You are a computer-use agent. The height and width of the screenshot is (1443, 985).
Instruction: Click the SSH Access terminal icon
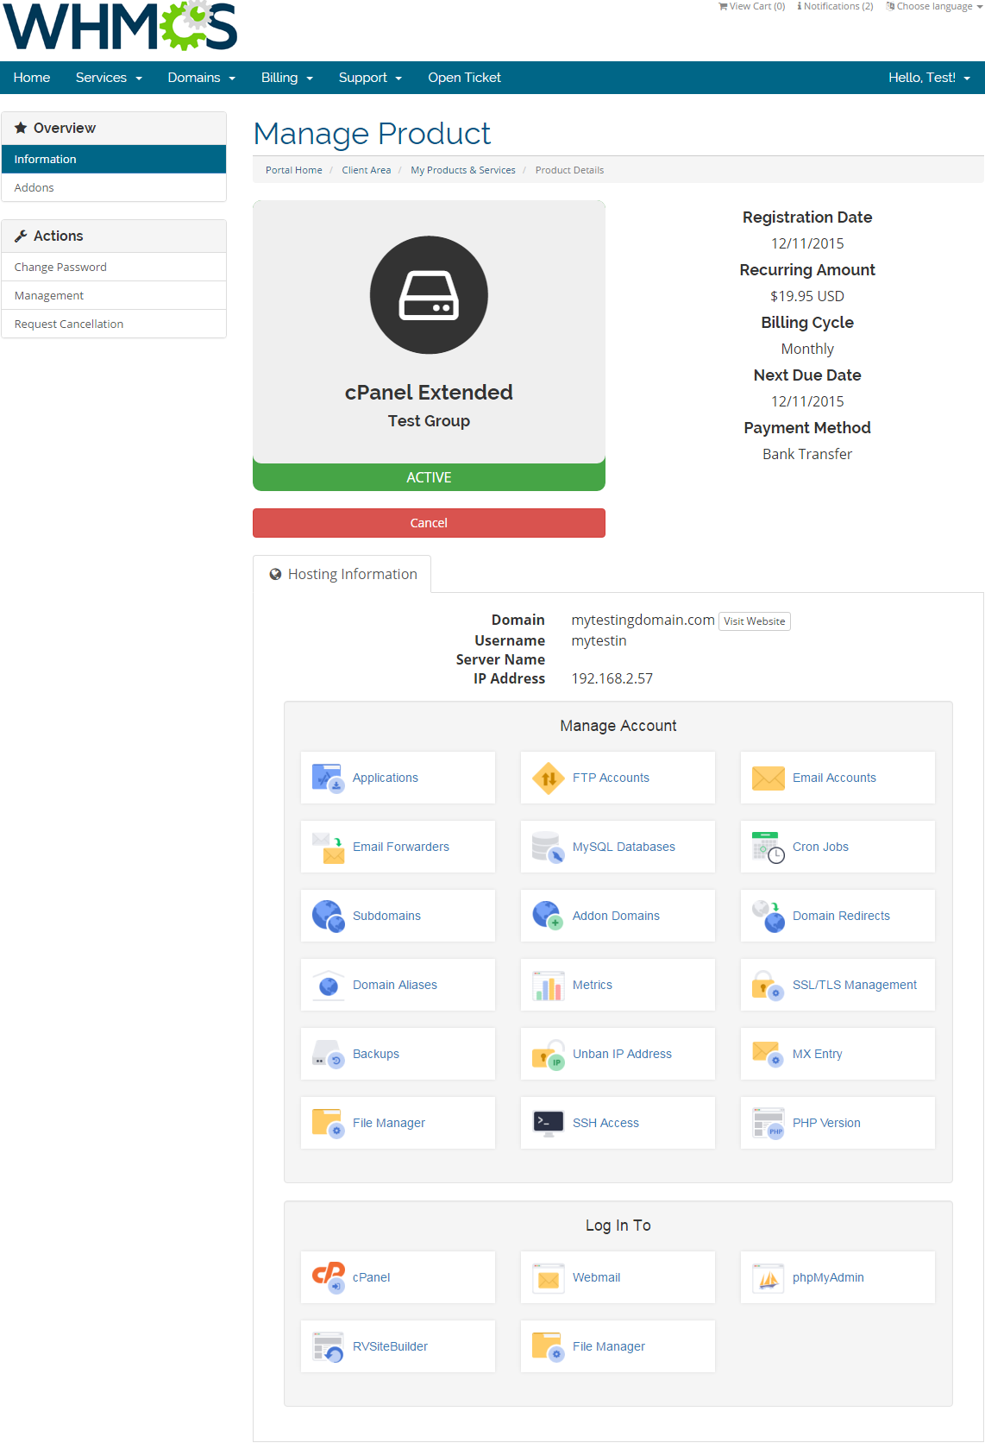click(x=549, y=1123)
